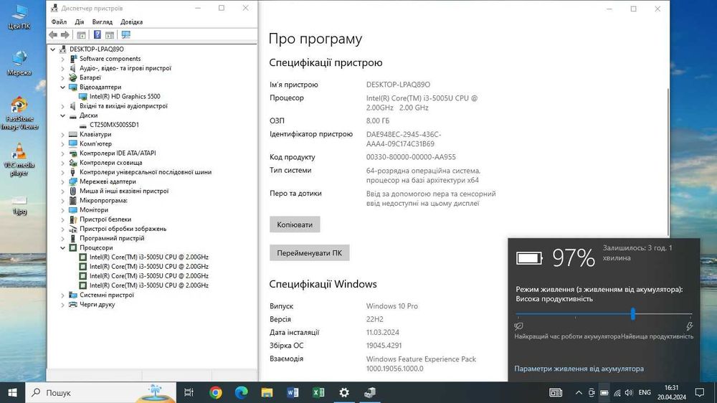Expand the Системні пристрої node
The image size is (717, 403).
pos(62,295)
